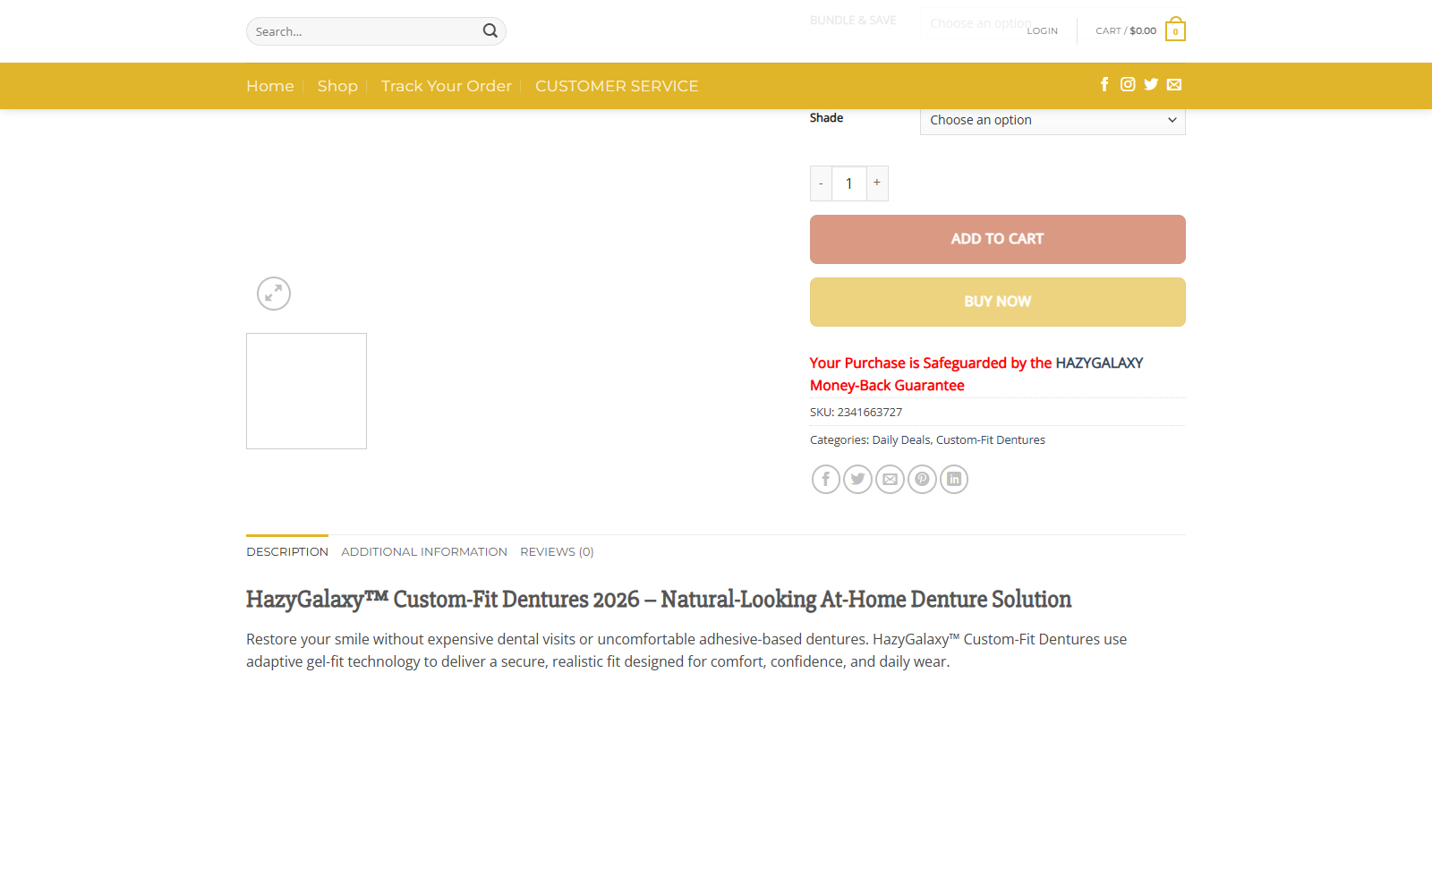The height and width of the screenshot is (895, 1432).
Task: Click the Money-Back Guarantee text
Action: click(887, 385)
